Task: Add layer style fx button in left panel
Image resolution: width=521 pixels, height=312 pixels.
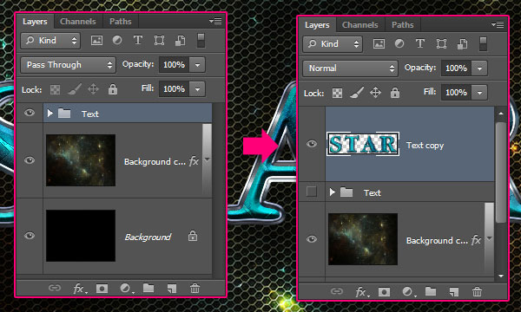Action: click(80, 289)
